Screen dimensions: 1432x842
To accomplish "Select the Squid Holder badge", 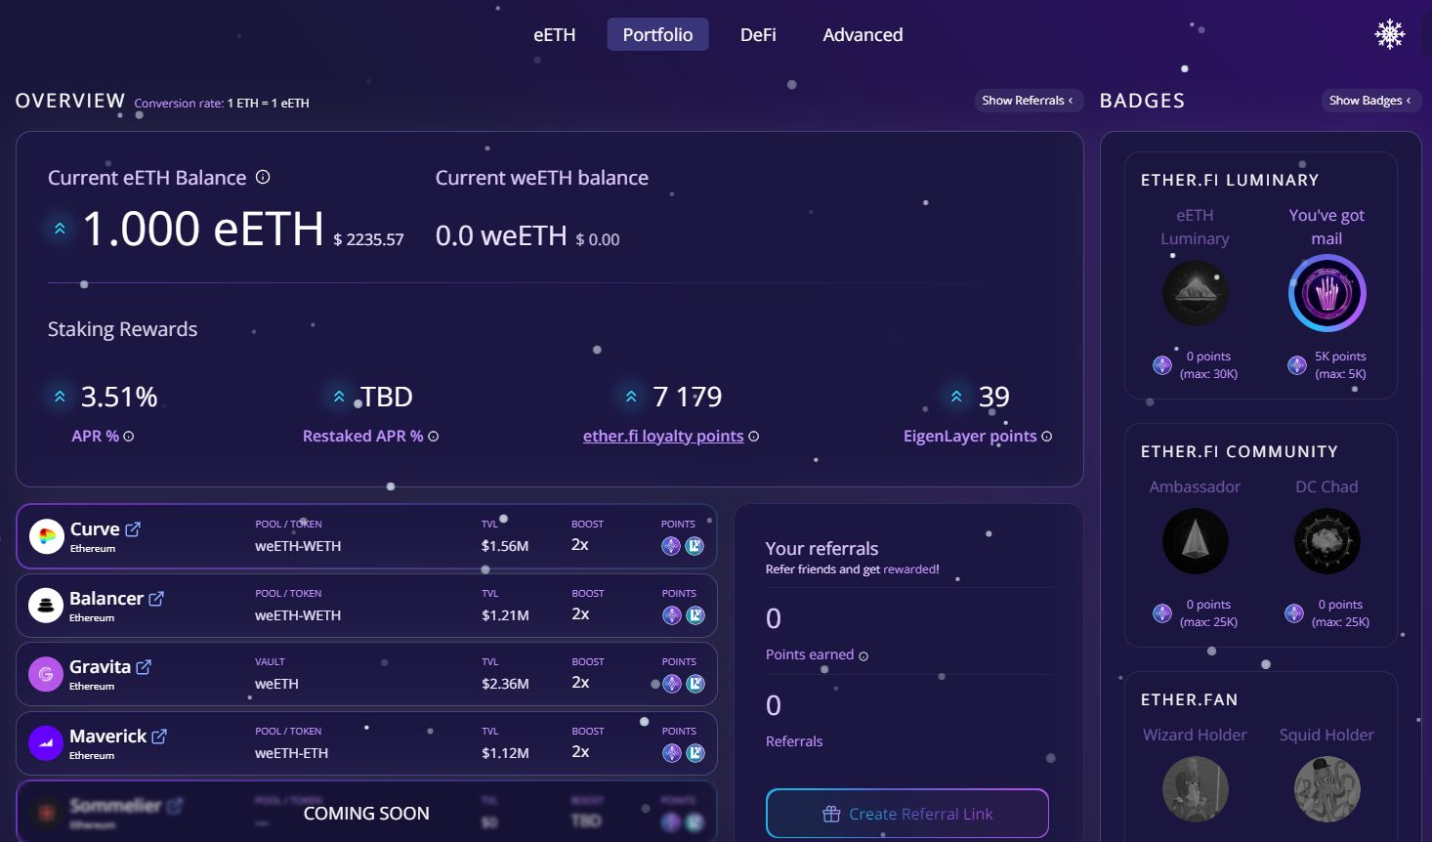I will pyautogui.click(x=1327, y=789).
